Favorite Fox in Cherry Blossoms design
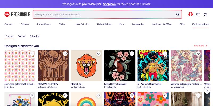The width and height of the screenshot is (213, 106). tap(132, 54)
